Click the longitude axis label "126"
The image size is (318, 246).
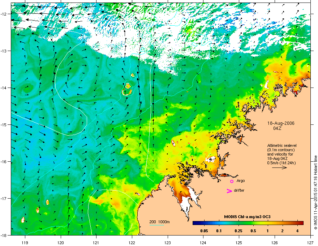click(275, 242)
